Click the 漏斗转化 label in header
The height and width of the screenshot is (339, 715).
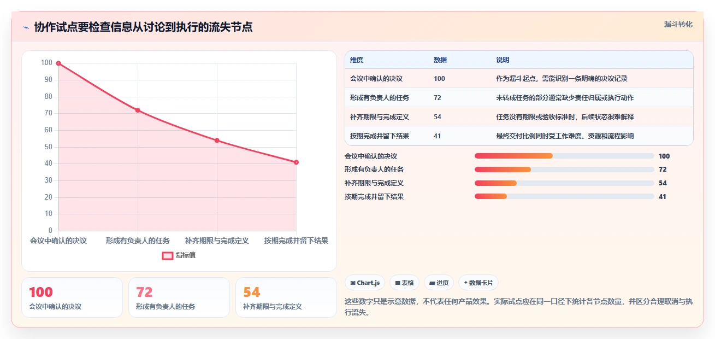[678, 24]
